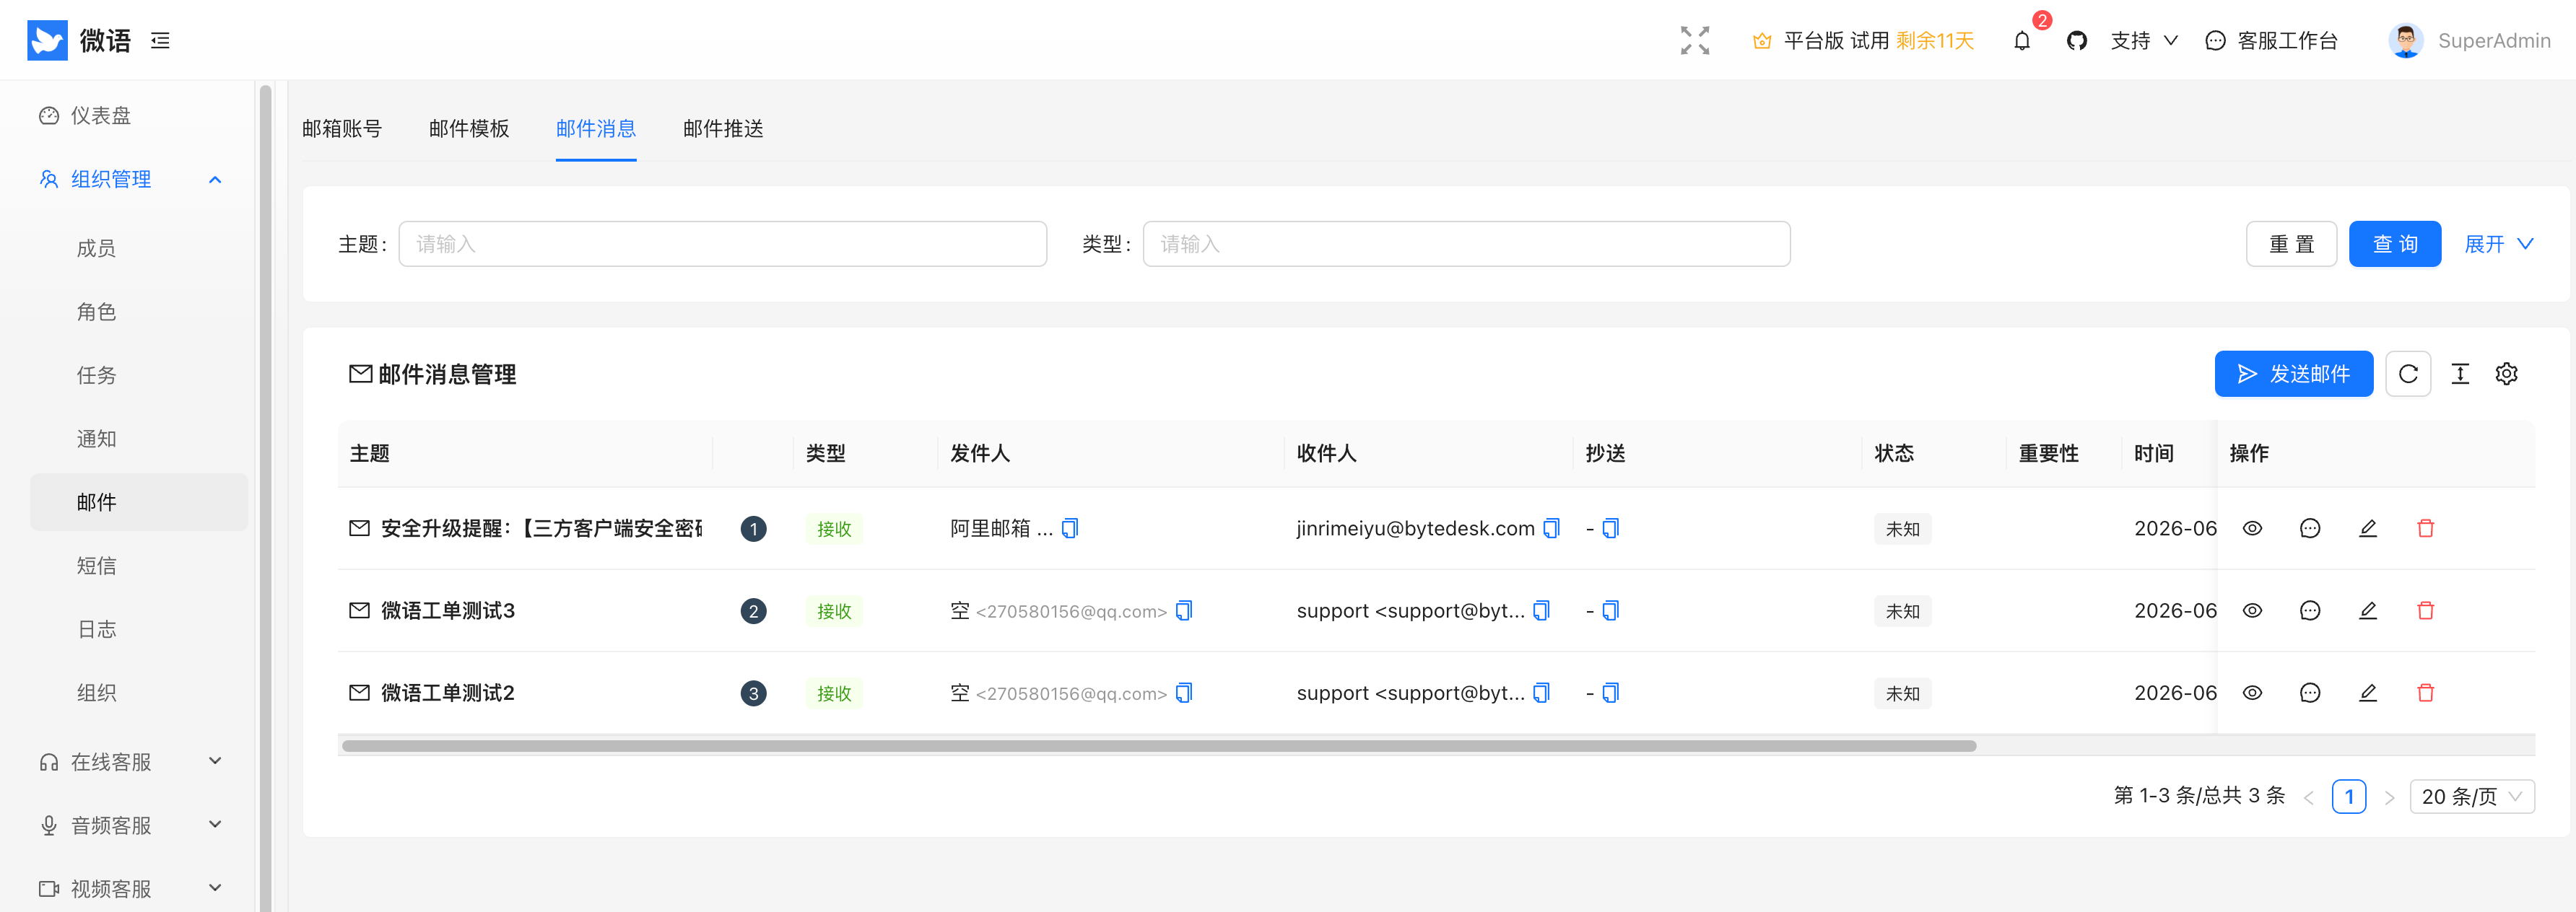
Task: Expand more search filters with 展开
Action: click(2498, 244)
